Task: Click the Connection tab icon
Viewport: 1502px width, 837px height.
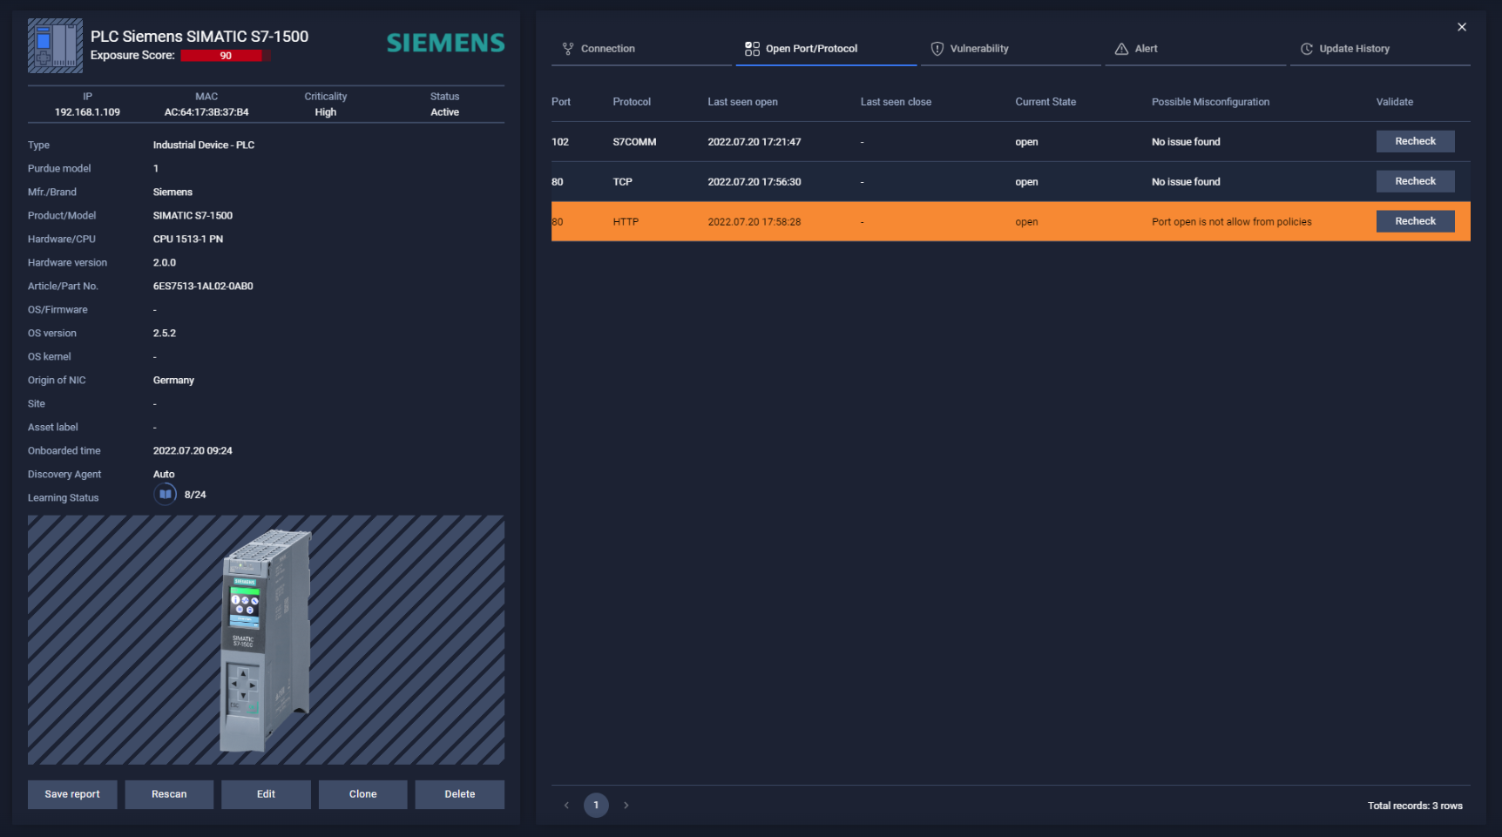Action: pyautogui.click(x=568, y=49)
